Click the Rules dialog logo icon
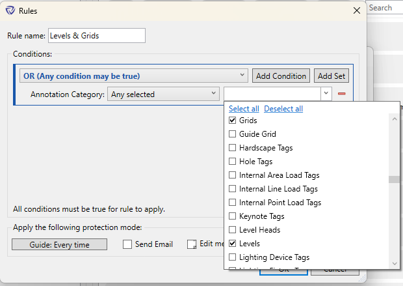The height and width of the screenshot is (286, 403). tap(10, 10)
